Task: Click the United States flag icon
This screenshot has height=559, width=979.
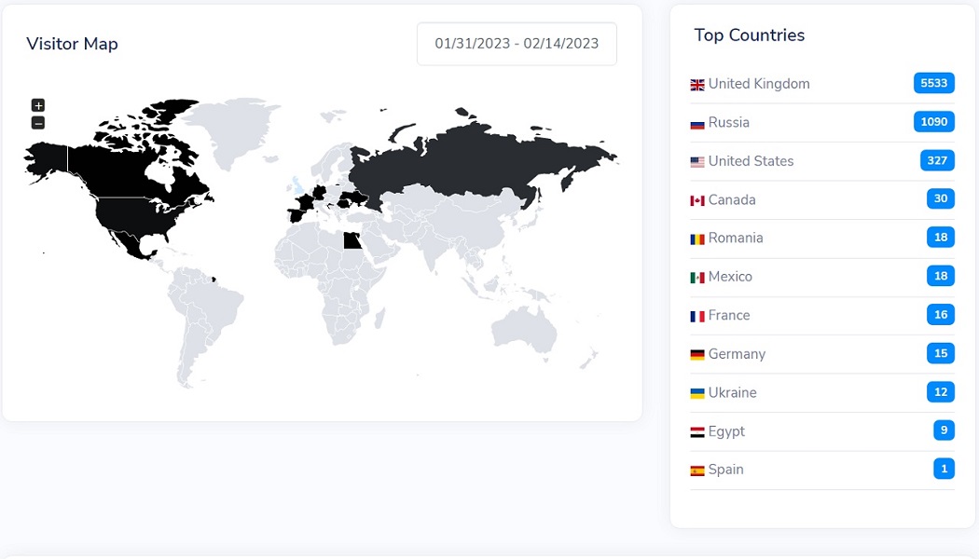Action: coord(697,162)
